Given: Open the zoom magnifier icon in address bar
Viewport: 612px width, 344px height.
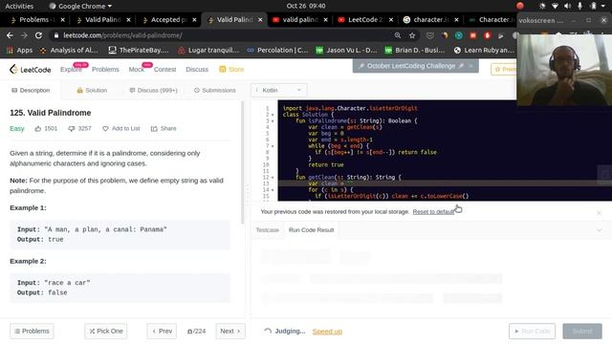Looking at the screenshot, I should pos(398,35).
